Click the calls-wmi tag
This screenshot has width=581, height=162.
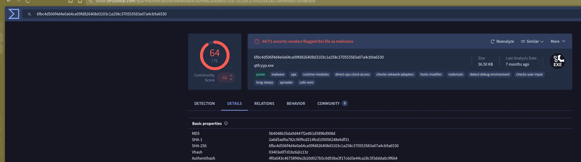(x=306, y=82)
